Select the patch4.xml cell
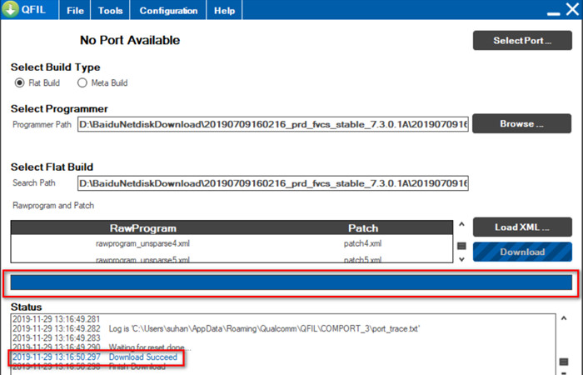This screenshot has width=583, height=375. click(x=362, y=243)
